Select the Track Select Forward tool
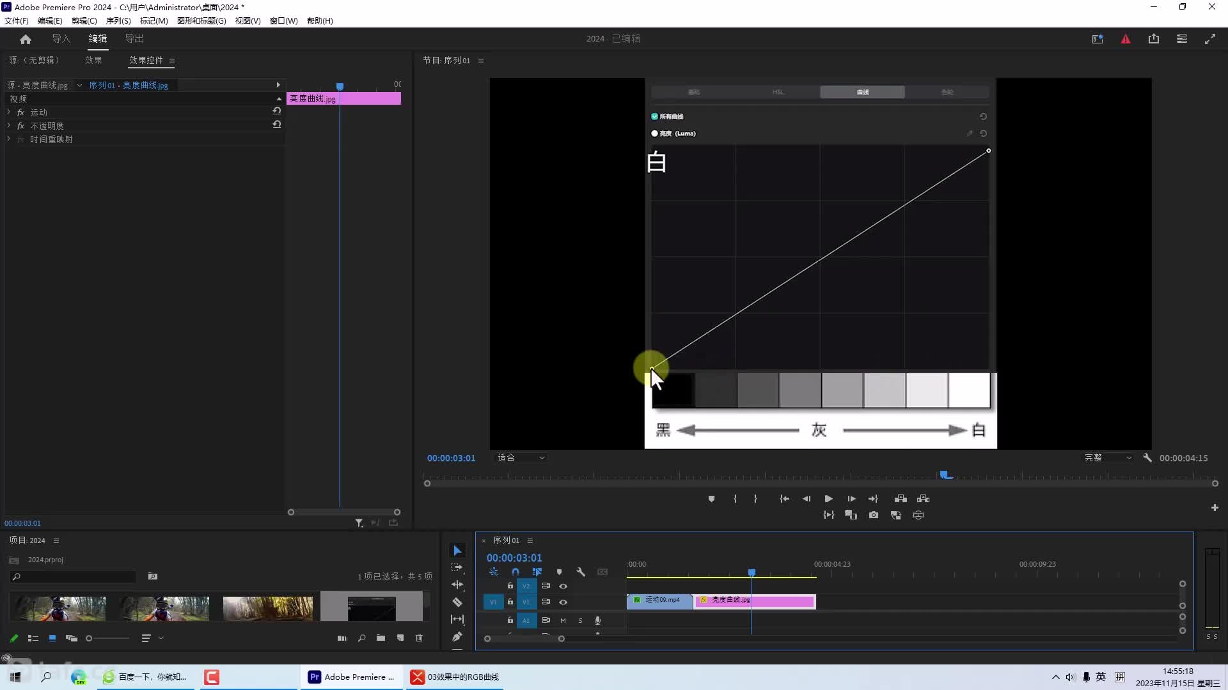The height and width of the screenshot is (690, 1228). 457,567
